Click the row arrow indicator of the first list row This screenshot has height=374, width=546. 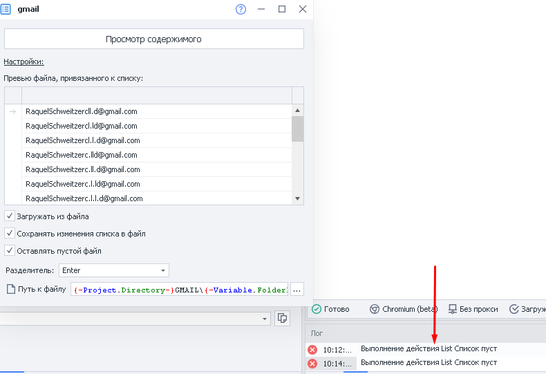[x=13, y=111]
